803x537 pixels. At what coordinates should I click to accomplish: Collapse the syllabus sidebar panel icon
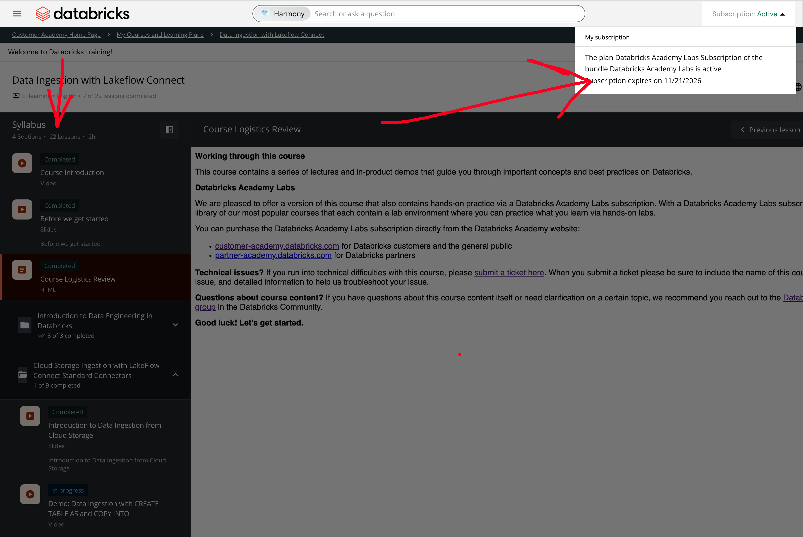[169, 129]
